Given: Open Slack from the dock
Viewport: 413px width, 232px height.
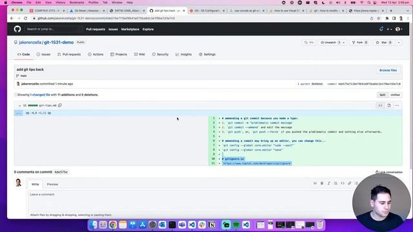Looking at the screenshot, I should pos(202,225).
